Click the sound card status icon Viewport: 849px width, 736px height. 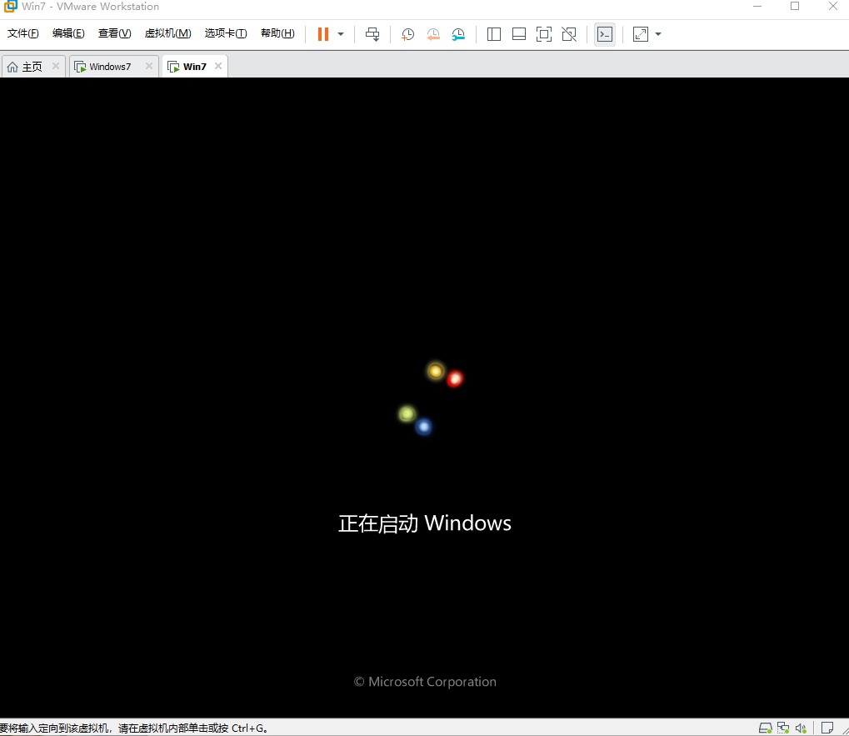tap(801, 728)
